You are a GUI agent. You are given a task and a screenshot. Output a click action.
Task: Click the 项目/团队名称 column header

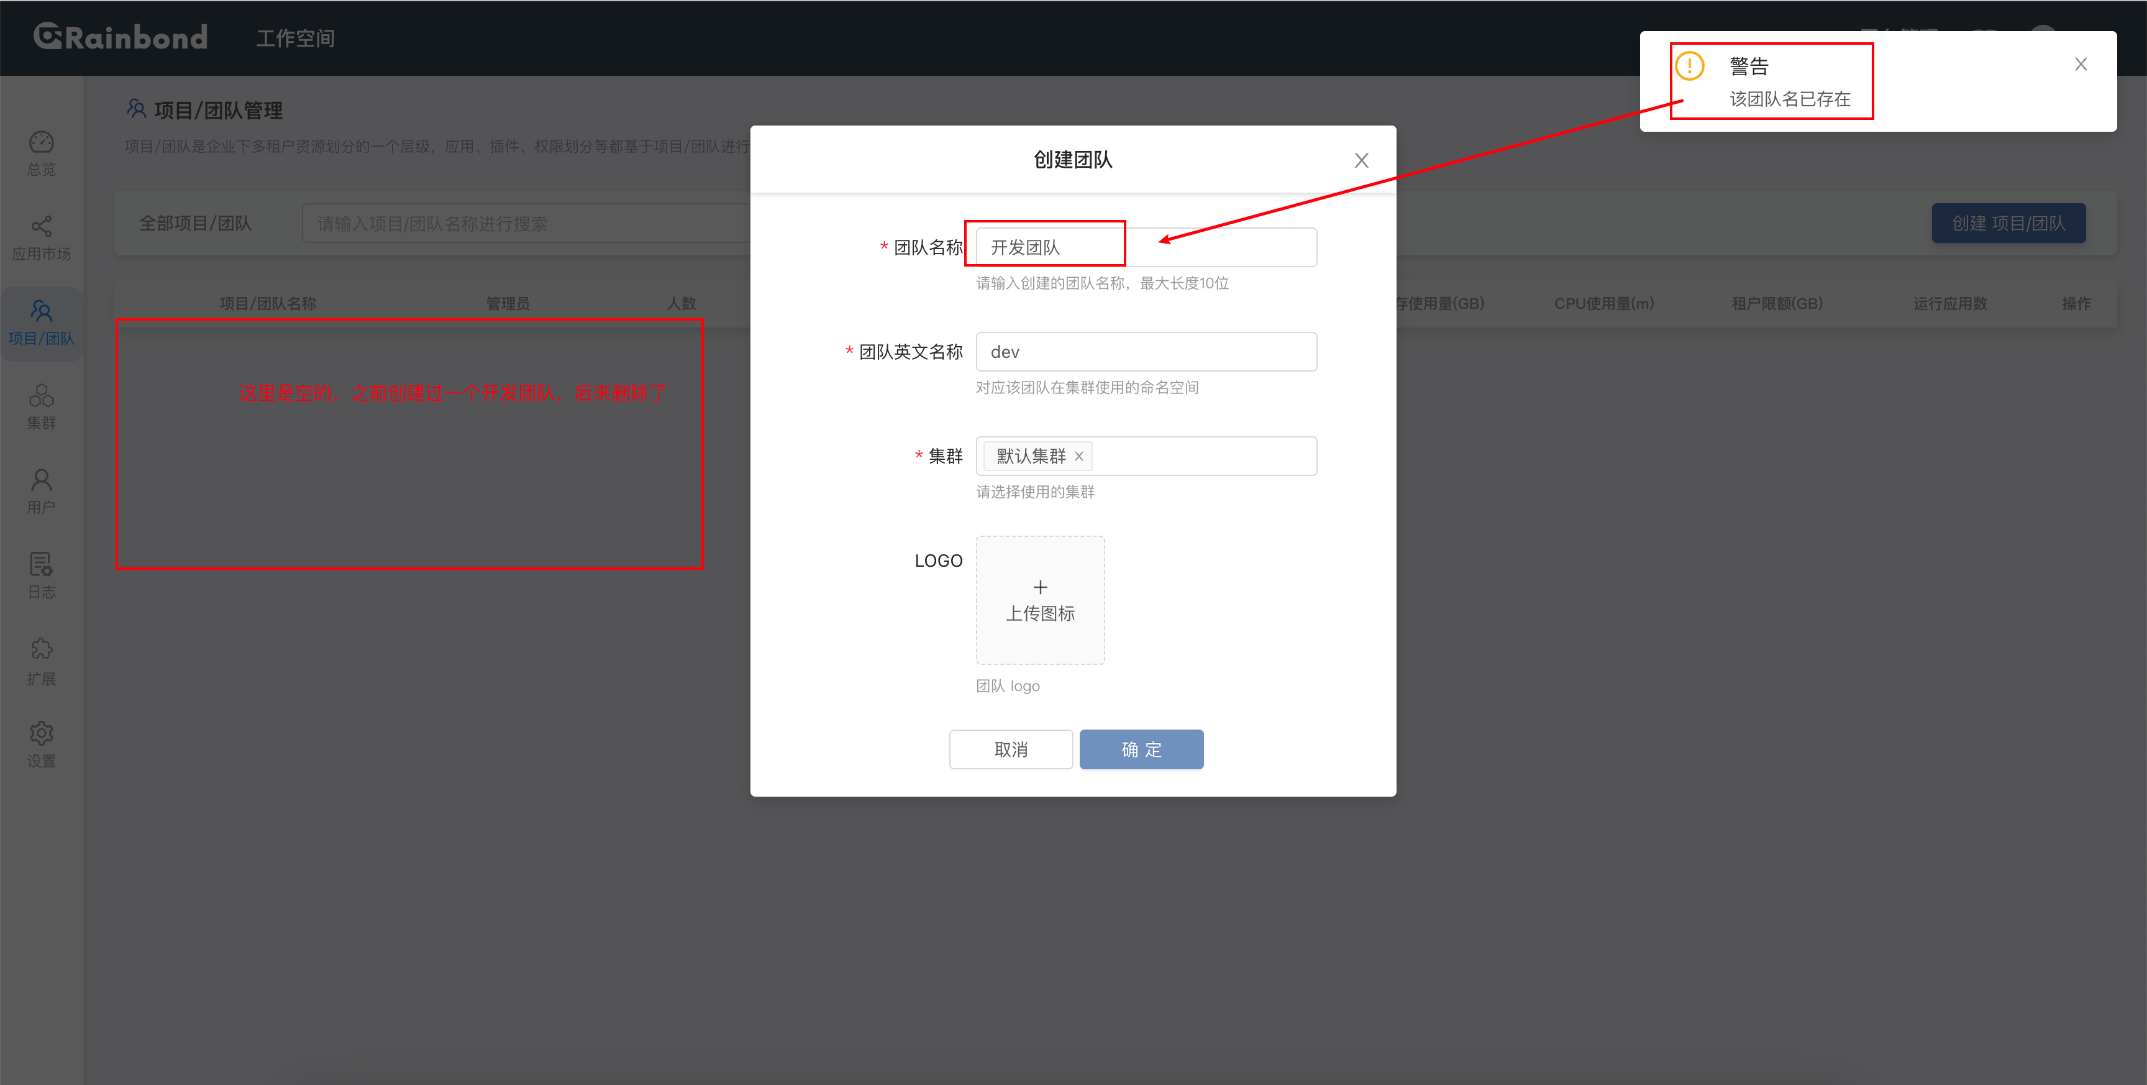[268, 304]
